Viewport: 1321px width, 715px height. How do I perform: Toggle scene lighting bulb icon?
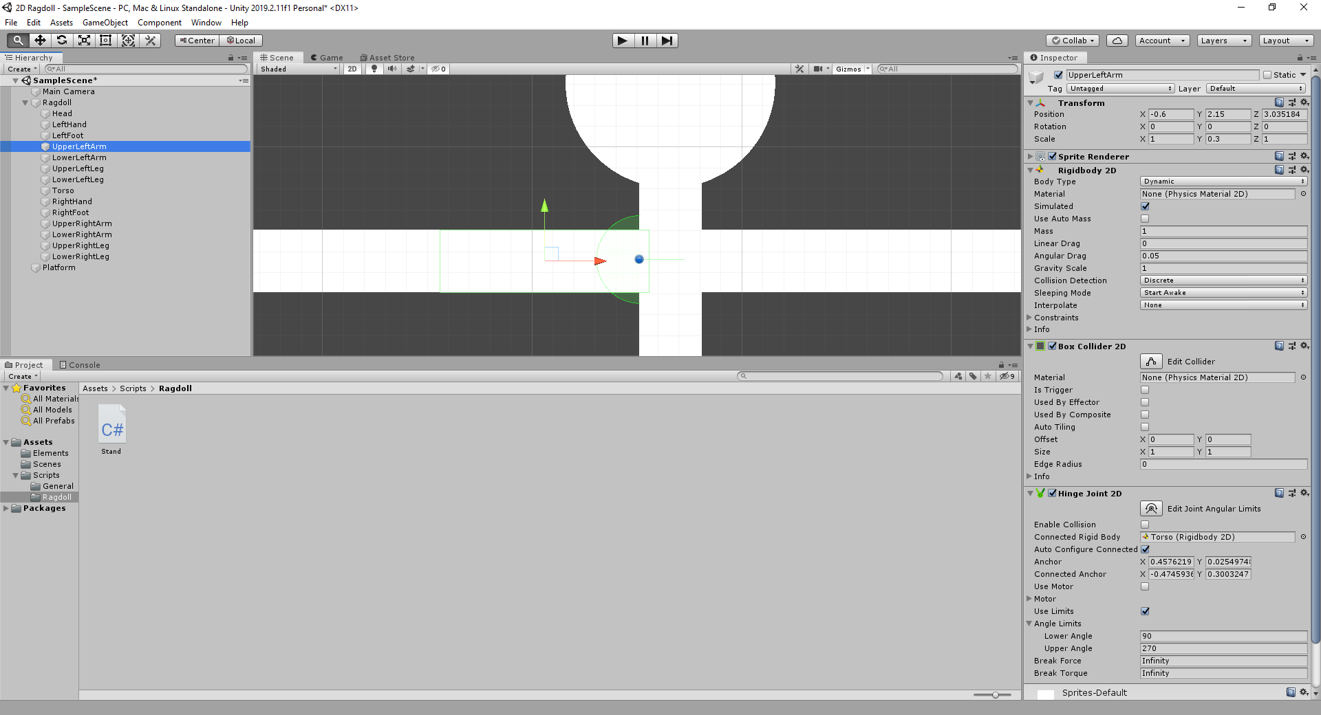pos(374,69)
